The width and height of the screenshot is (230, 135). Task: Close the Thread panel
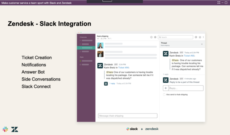pos(202,44)
